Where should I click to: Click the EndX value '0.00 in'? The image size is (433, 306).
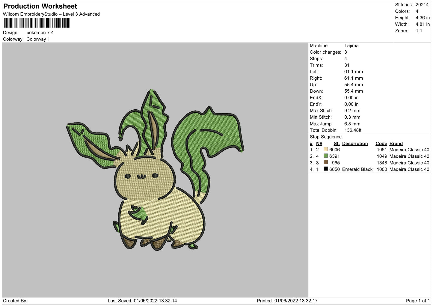pyautogui.click(x=351, y=98)
